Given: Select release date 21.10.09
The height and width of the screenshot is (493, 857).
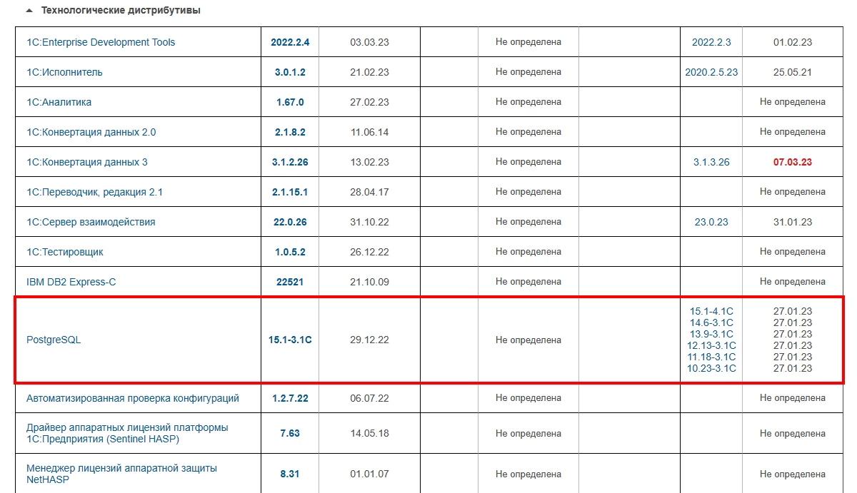Looking at the screenshot, I should [x=369, y=282].
